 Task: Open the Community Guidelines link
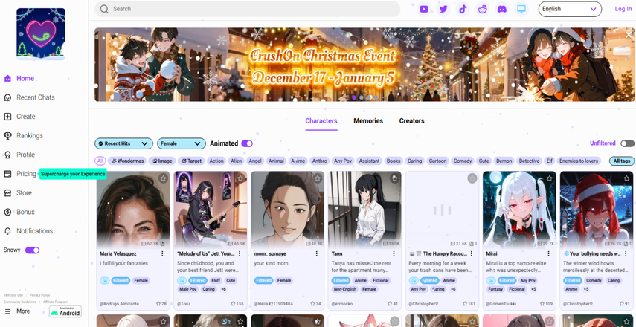click(x=20, y=302)
